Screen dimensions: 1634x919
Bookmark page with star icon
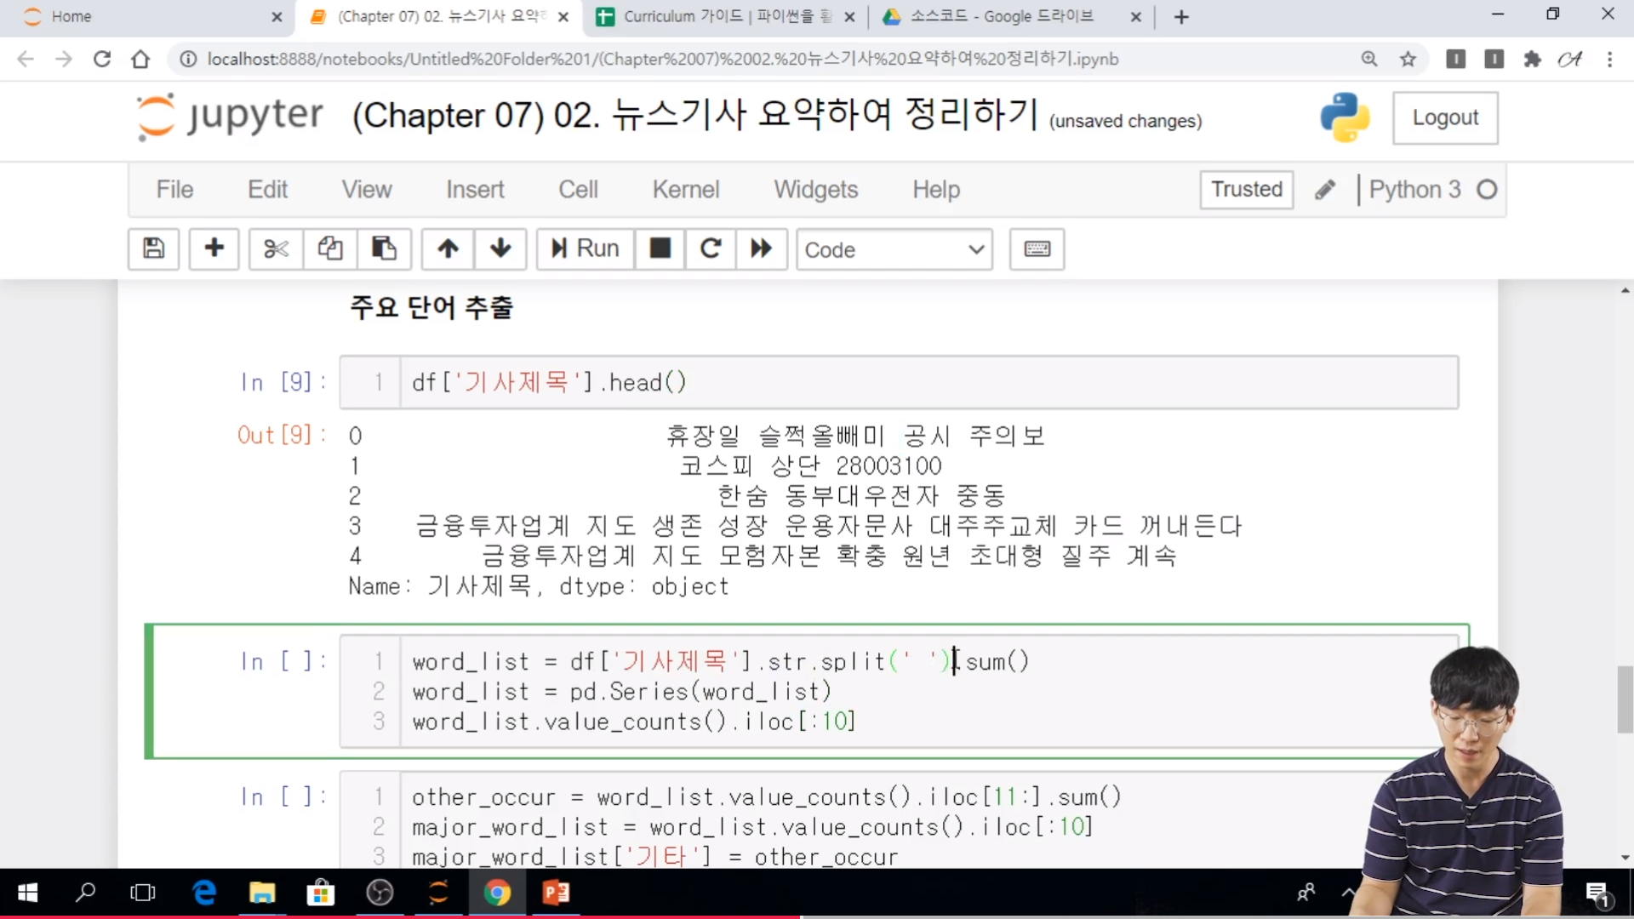pyautogui.click(x=1408, y=59)
